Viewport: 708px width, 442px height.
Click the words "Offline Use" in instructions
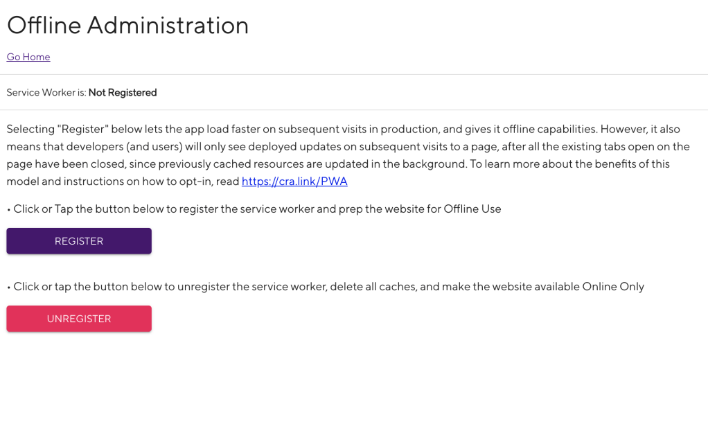472,209
